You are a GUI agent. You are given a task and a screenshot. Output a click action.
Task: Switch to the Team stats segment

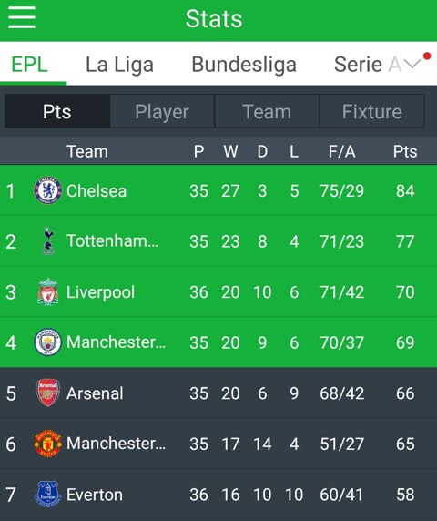coord(267,111)
